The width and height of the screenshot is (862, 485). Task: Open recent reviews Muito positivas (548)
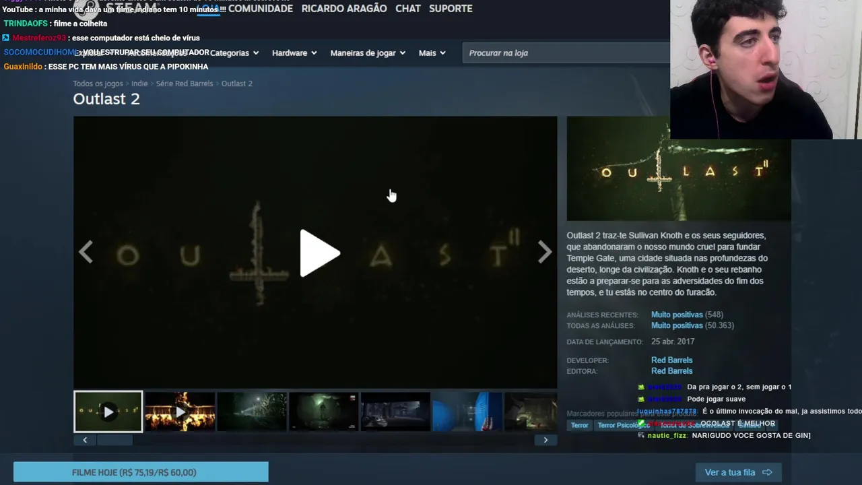coord(687,315)
